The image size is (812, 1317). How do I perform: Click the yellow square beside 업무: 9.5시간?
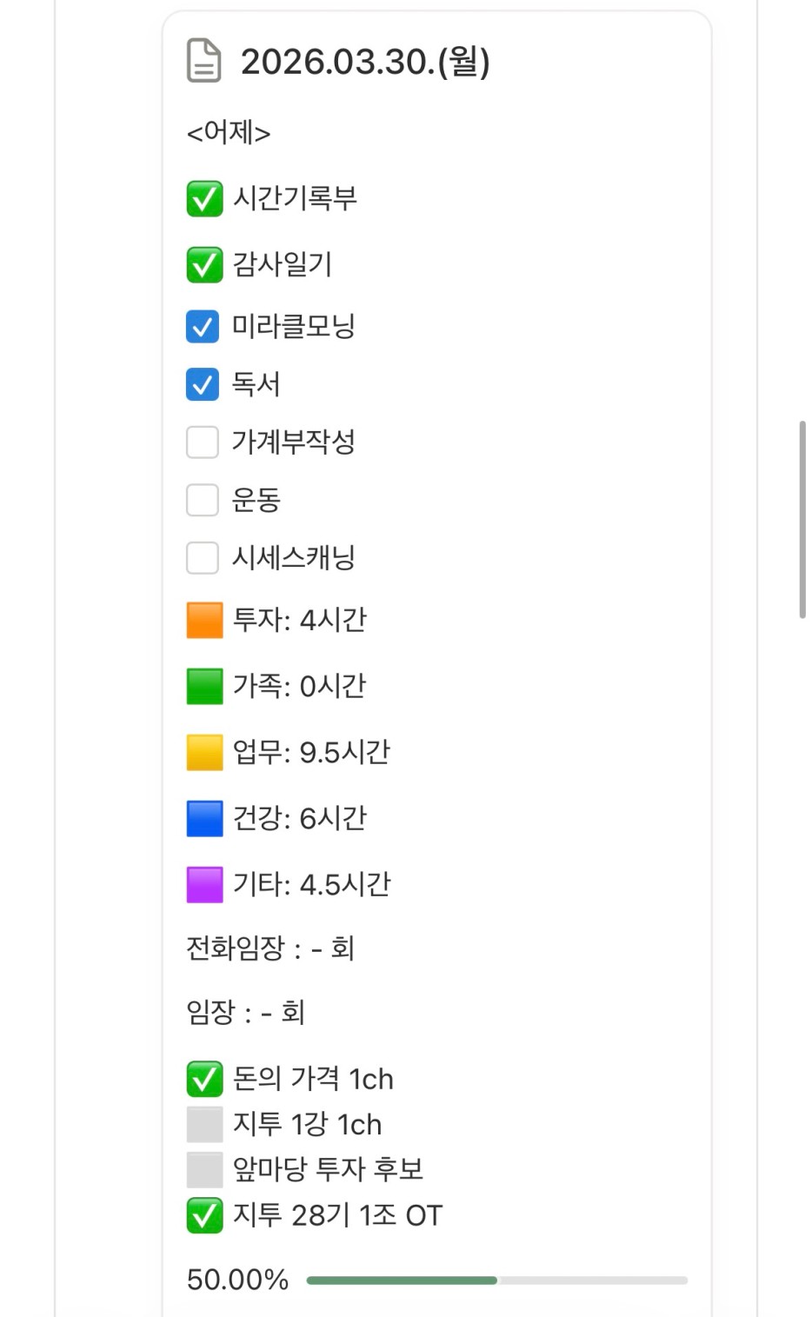(x=204, y=753)
